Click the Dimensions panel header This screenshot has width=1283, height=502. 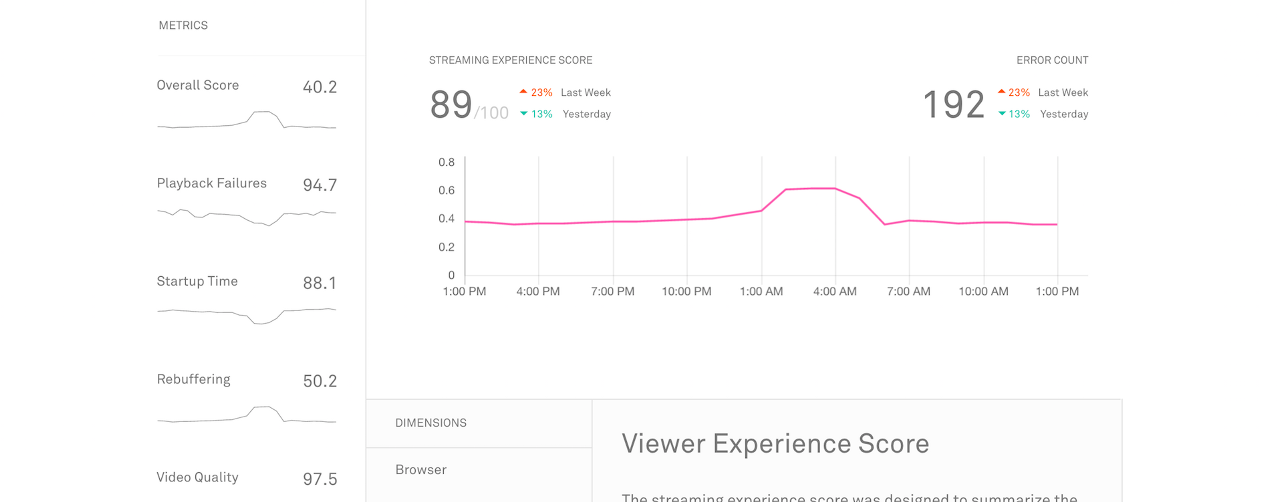pyautogui.click(x=431, y=423)
